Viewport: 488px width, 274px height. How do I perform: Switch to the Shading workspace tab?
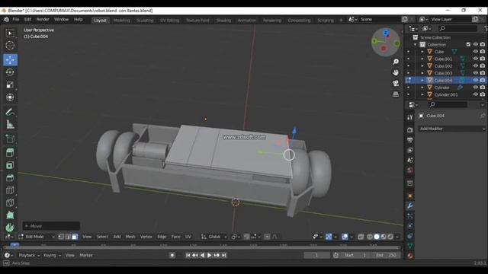pyautogui.click(x=223, y=21)
